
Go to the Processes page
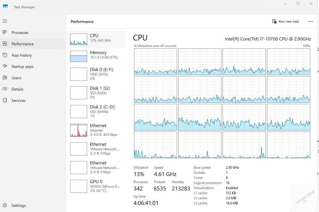(x=20, y=33)
